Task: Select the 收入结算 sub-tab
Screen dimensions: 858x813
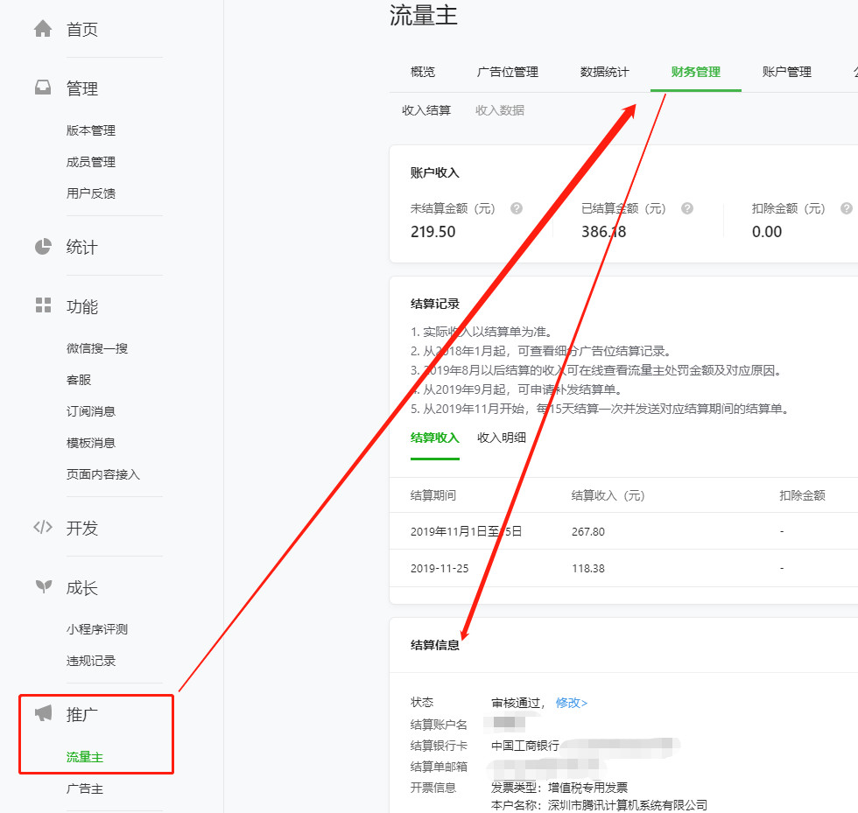Action: [426, 110]
